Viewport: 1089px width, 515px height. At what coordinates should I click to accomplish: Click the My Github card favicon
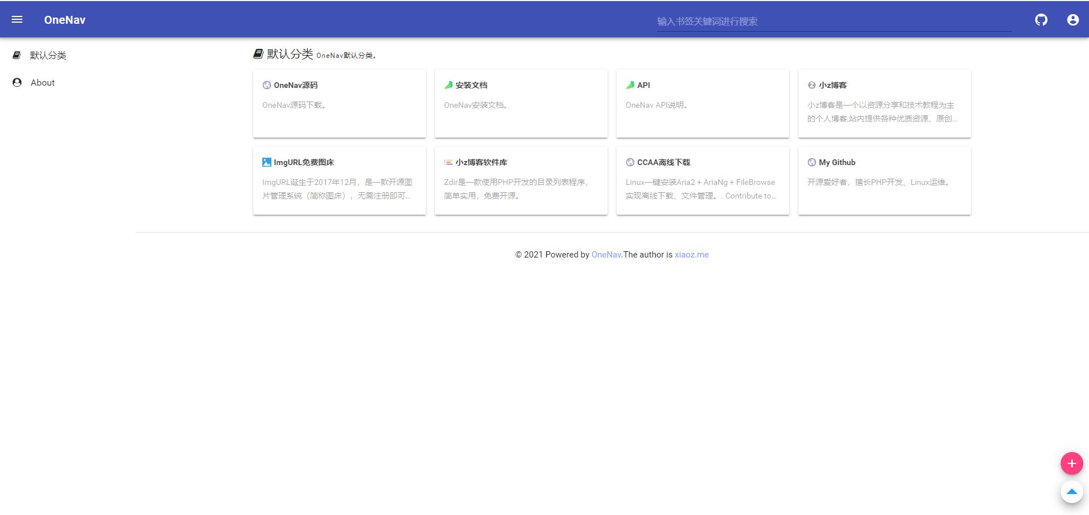811,162
